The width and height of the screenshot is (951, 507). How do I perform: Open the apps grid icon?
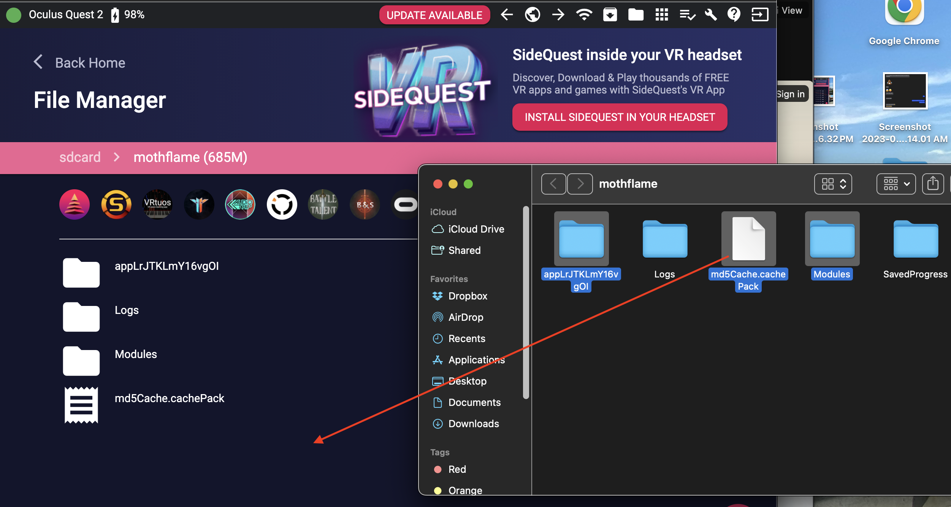pos(661,15)
